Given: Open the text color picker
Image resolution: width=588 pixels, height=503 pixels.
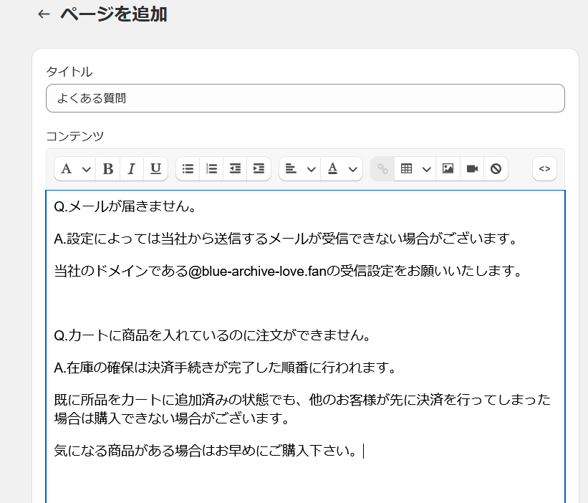Looking at the screenshot, I should [341, 169].
